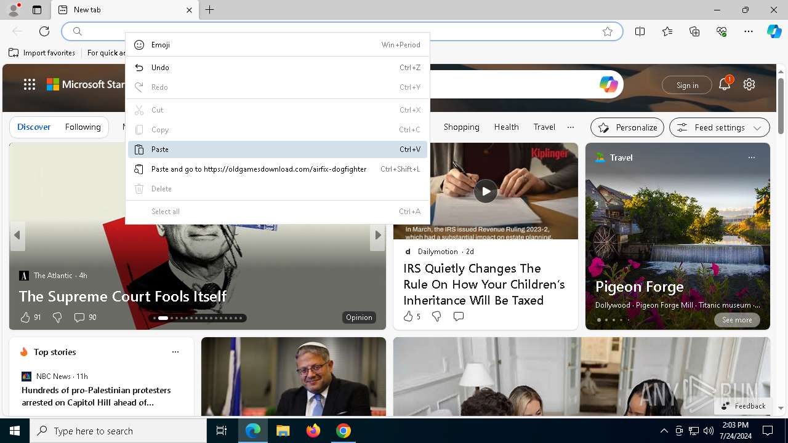Viewport: 788px width, 443px height.
Task: Open Health feed category
Action: tap(506, 127)
